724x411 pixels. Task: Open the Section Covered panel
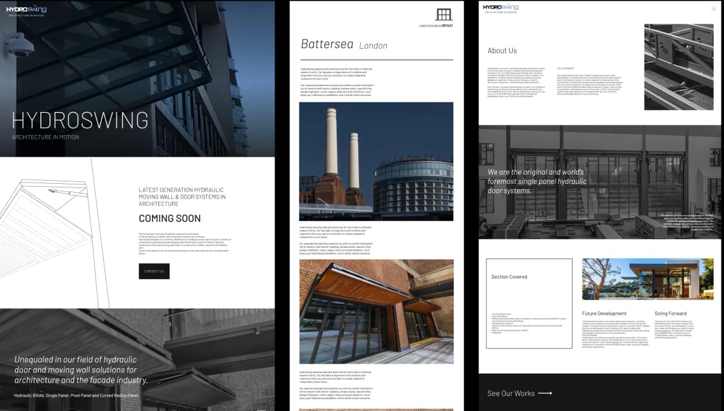click(x=529, y=303)
